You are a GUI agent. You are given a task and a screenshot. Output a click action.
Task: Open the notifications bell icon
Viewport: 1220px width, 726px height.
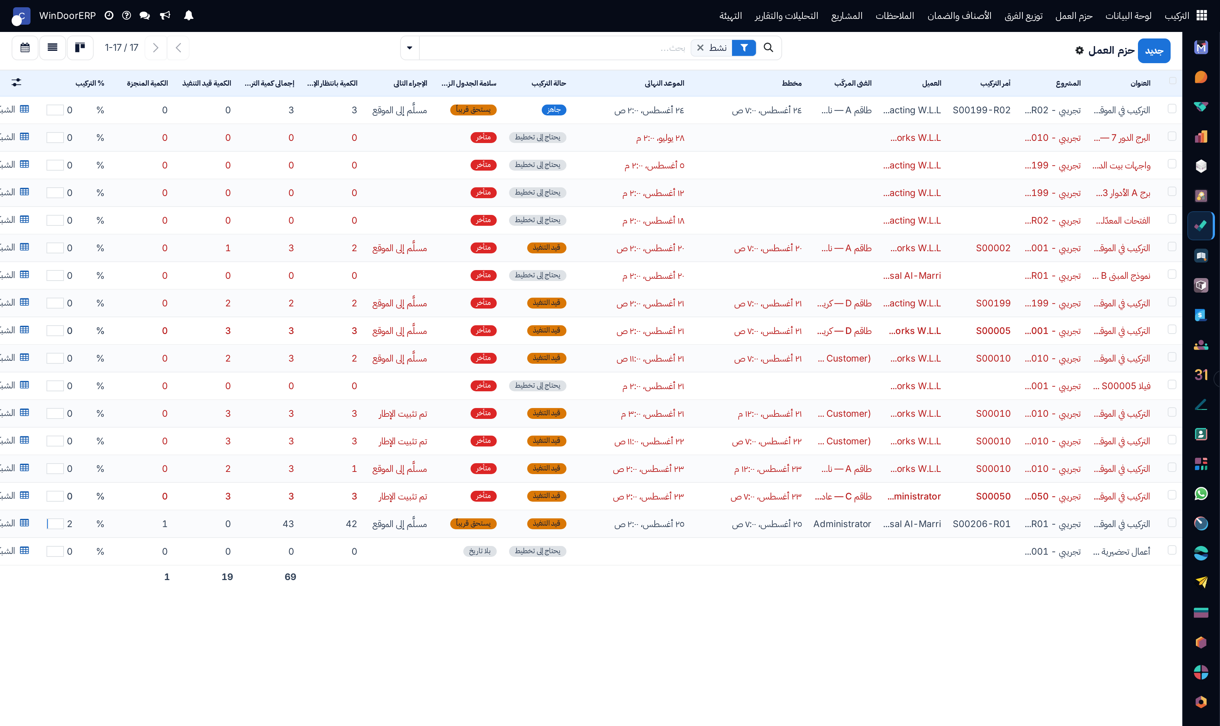pyautogui.click(x=188, y=16)
